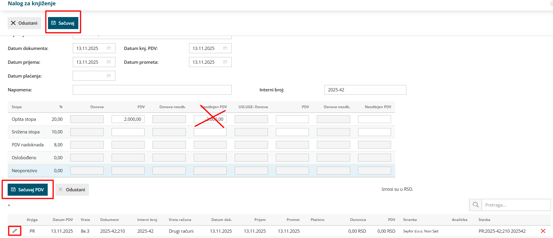Click the Seyfor d.o.o. Novi Sad cell
The image size is (553, 238).
(x=420, y=231)
